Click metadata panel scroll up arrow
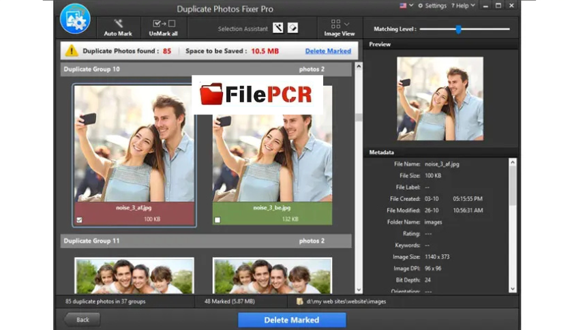Image resolution: width=570 pixels, height=330 pixels. tap(513, 162)
